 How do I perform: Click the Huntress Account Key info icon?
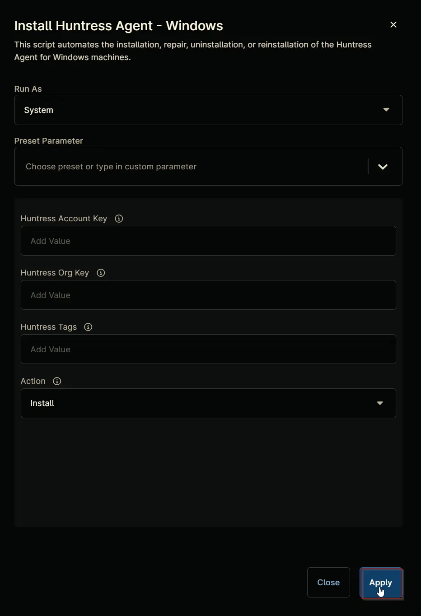(x=119, y=219)
